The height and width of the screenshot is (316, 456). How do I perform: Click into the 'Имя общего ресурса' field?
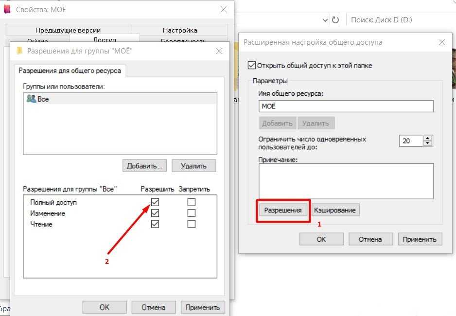tap(346, 106)
